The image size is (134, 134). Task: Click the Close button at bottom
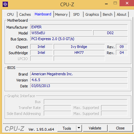(x=120, y=128)
